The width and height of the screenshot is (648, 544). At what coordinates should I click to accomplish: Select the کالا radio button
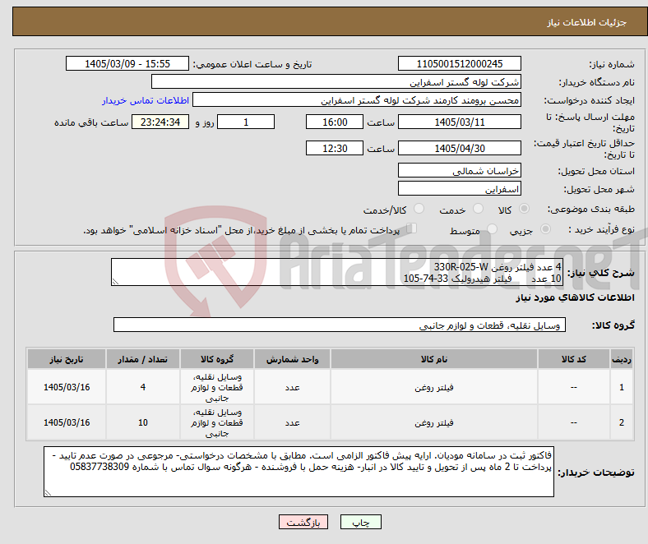(x=524, y=209)
